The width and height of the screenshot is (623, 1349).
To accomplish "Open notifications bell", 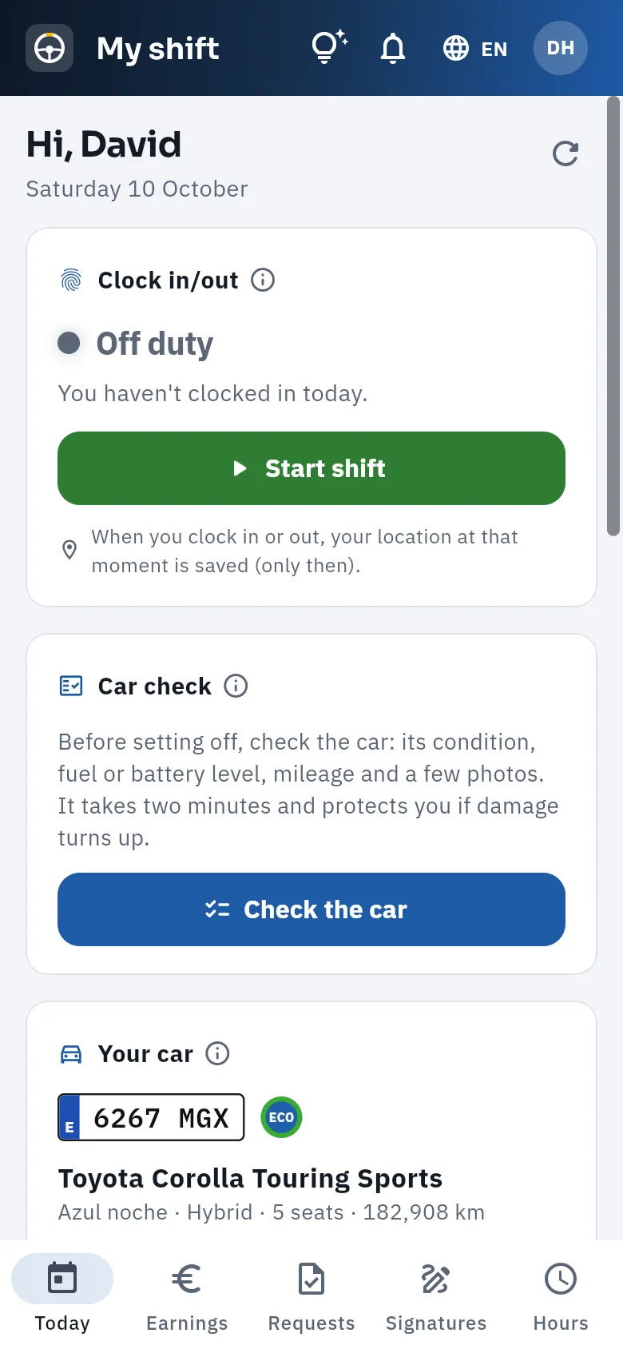I will (392, 48).
